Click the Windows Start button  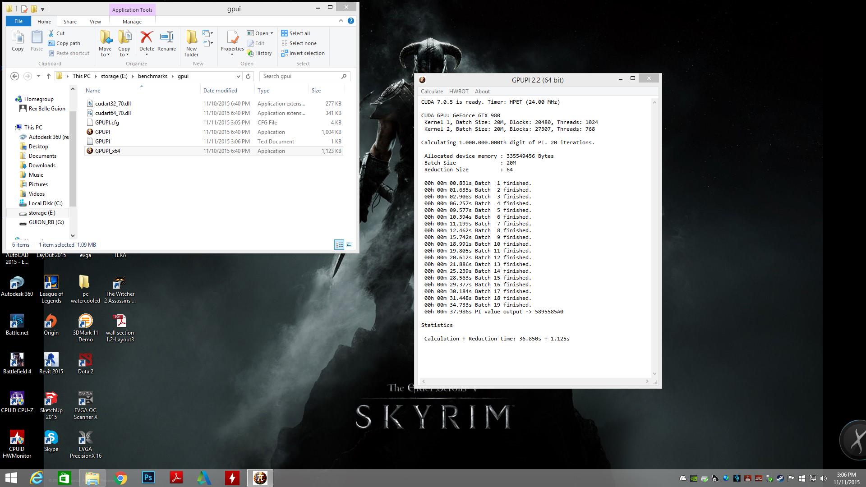(x=11, y=478)
